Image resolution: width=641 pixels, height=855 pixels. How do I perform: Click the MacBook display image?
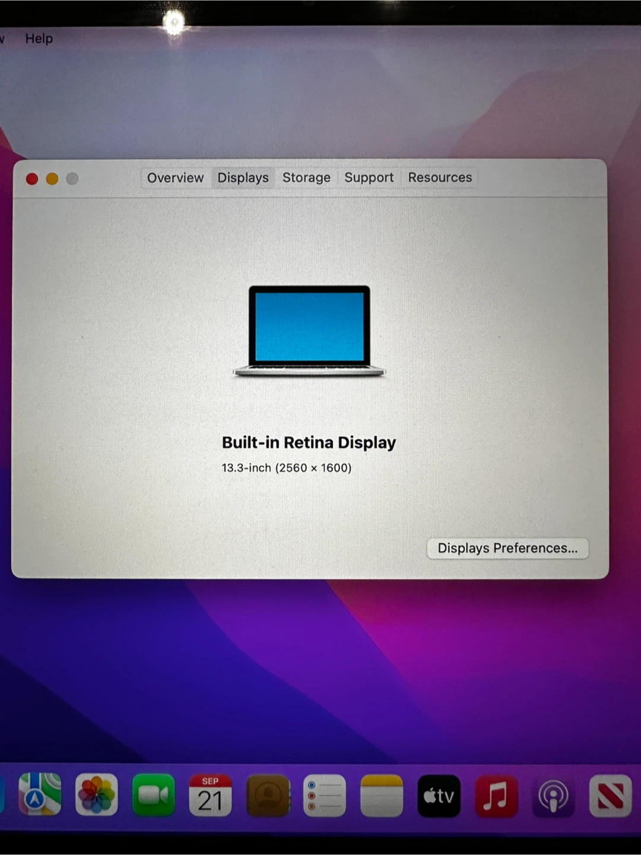[x=309, y=331]
